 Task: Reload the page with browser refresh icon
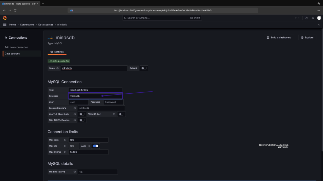click(x=15, y=10)
